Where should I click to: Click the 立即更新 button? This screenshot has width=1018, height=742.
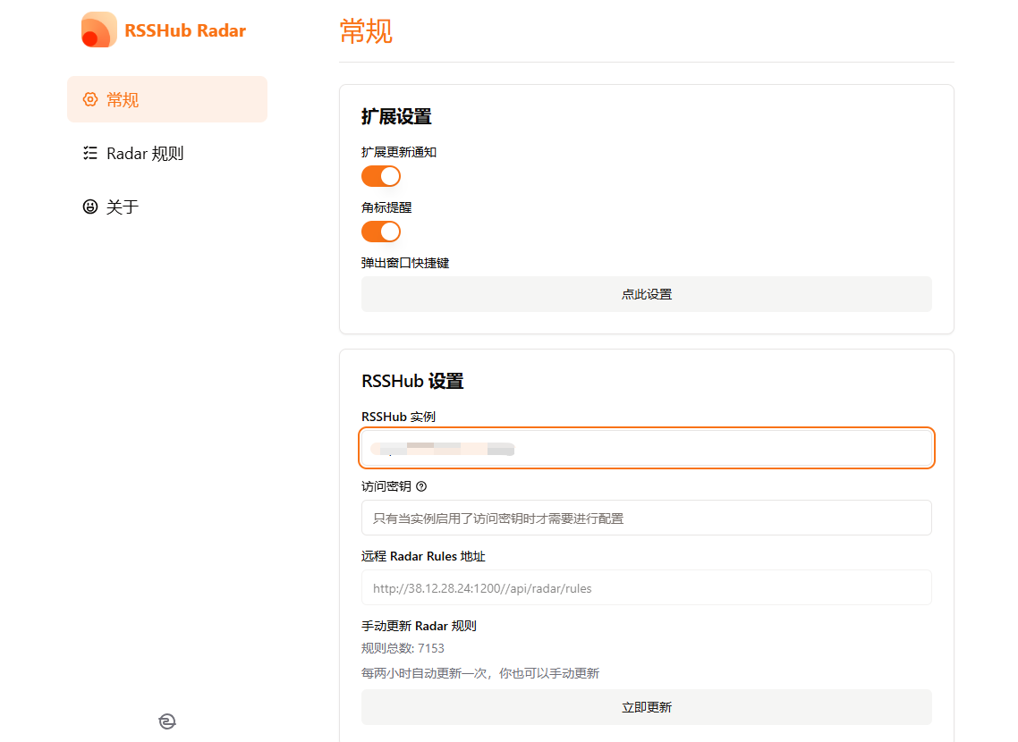click(x=646, y=707)
